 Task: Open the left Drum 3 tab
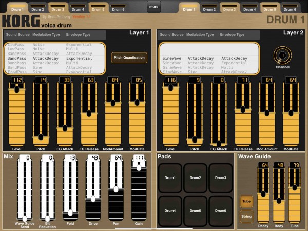click(x=57, y=8)
